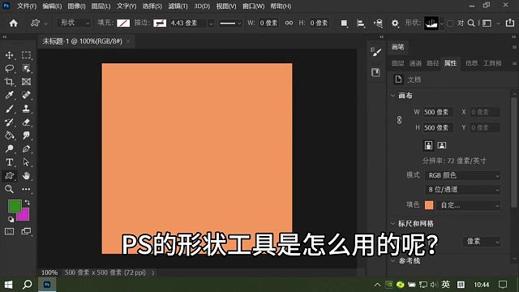Change the screen mode
The width and height of the screenshot is (519, 292).
pyautogui.click(x=26, y=231)
